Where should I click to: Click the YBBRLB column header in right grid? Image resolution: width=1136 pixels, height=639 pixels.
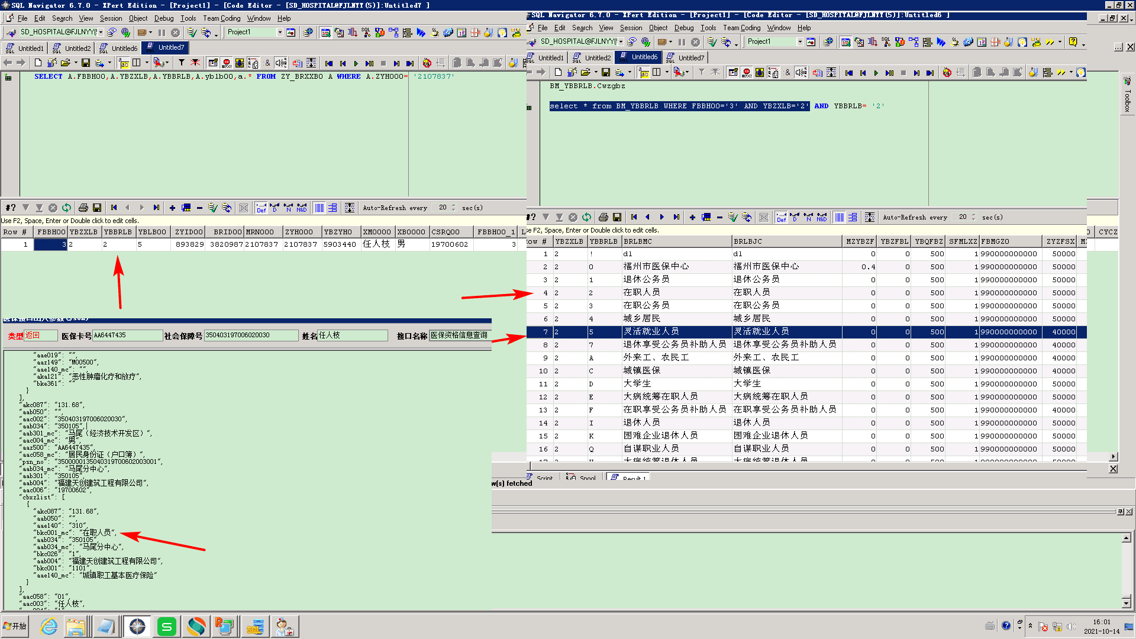pyautogui.click(x=603, y=241)
